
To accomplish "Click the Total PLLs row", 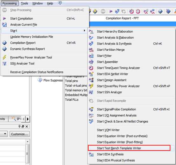I will coord(72,100).
